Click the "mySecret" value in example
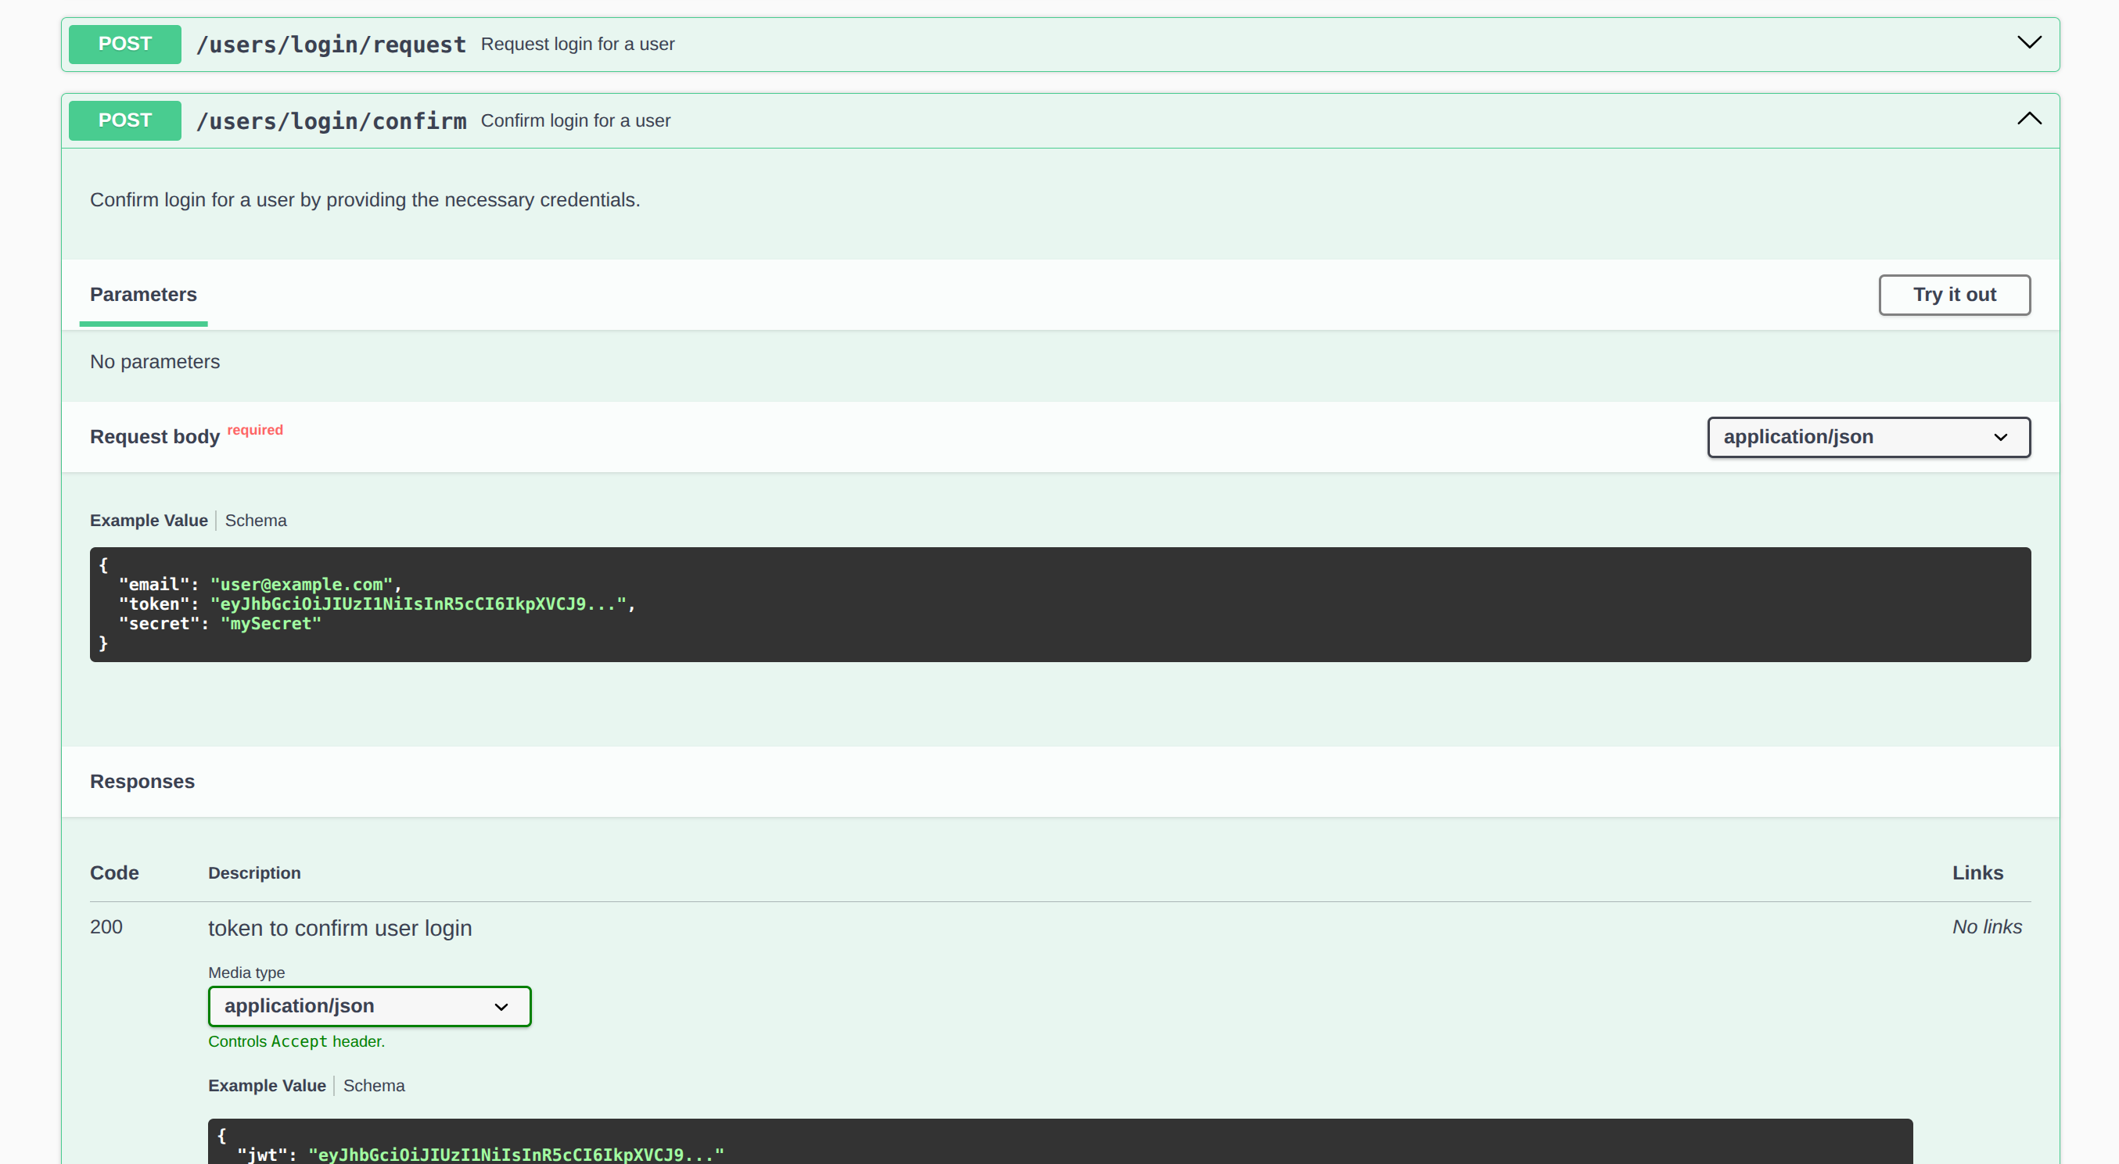The image size is (2119, 1164). click(271, 624)
